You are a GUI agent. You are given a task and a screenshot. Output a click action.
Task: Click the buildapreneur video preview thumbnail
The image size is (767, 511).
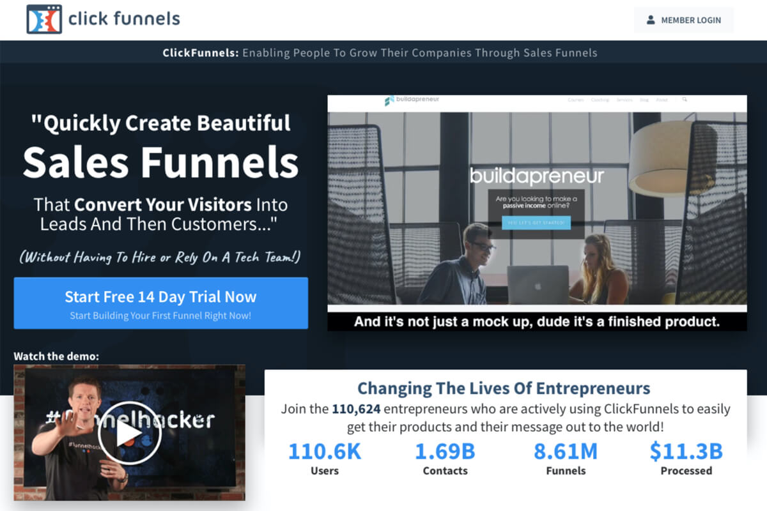tap(537, 211)
